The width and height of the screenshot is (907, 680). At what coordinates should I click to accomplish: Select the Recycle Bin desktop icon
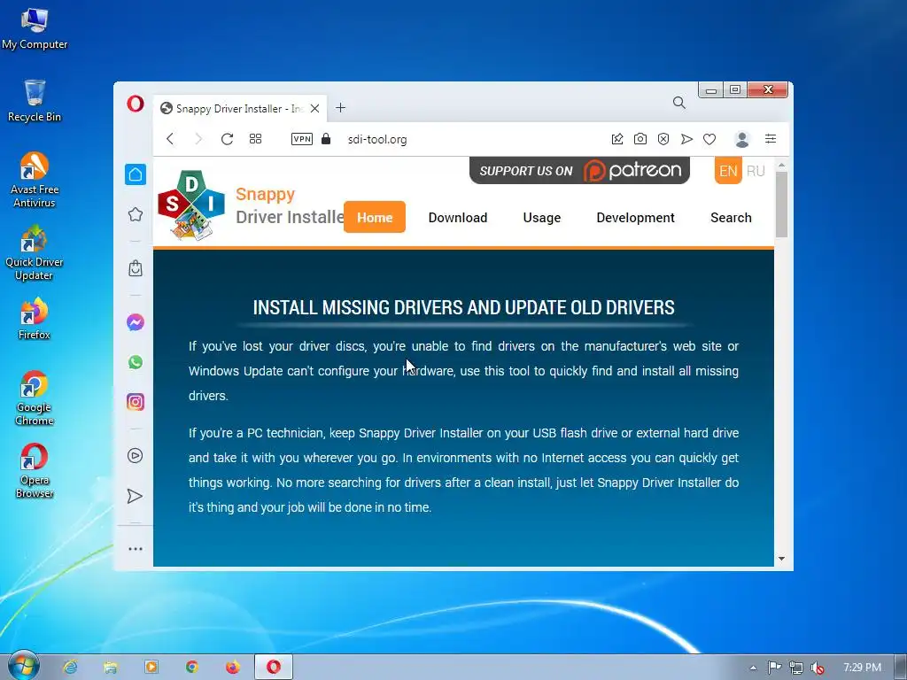click(x=35, y=101)
